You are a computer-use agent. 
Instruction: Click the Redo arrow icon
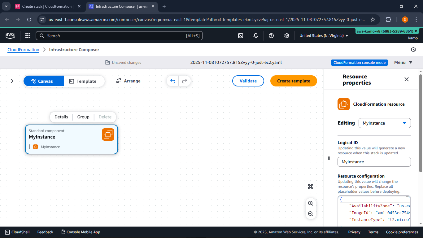[x=185, y=81]
